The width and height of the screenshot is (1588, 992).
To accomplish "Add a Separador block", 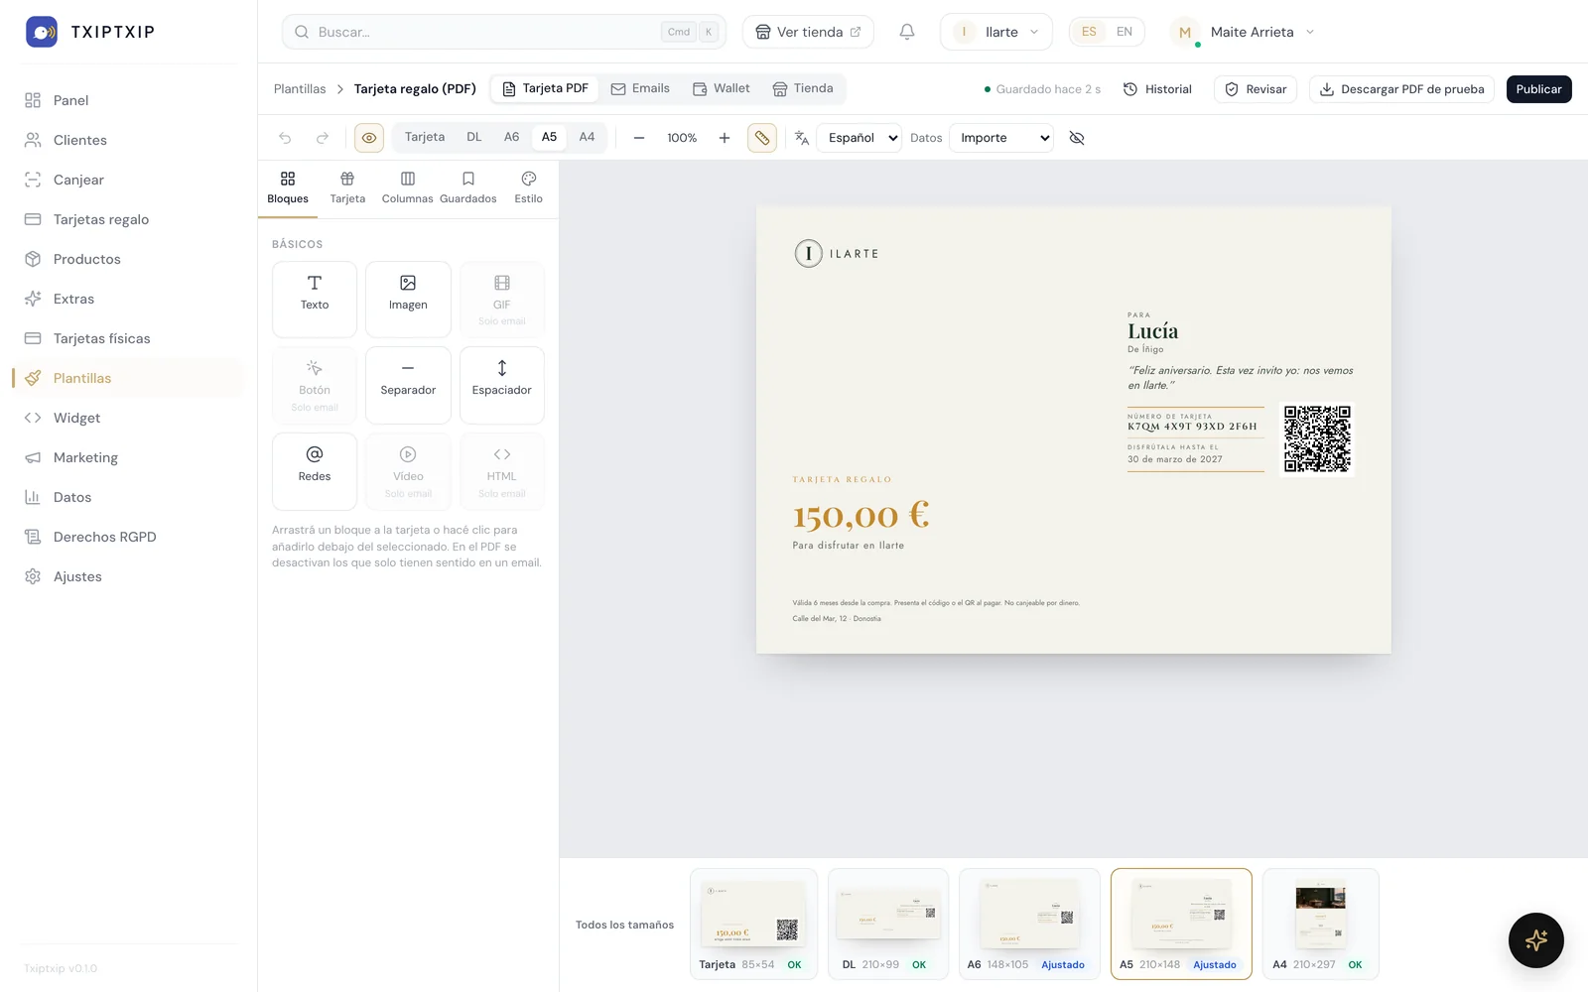I will point(408,385).
